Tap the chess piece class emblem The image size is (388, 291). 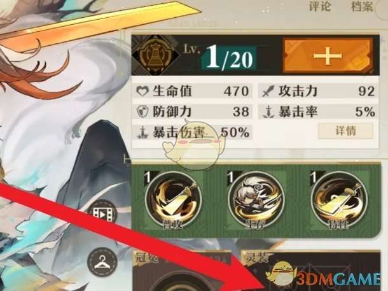[156, 54]
